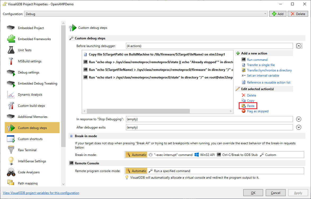
Task: Click the red X Delete action icon
Action: (244, 95)
